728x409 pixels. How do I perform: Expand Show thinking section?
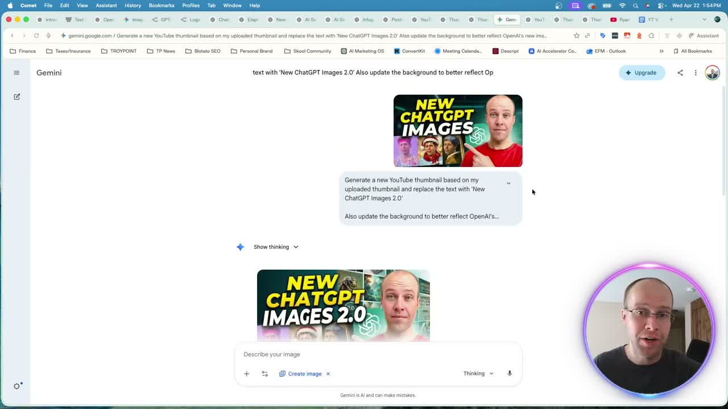pos(276,247)
